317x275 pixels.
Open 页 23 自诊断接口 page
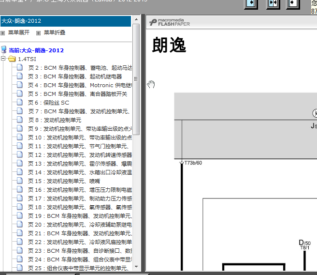(x=80, y=251)
